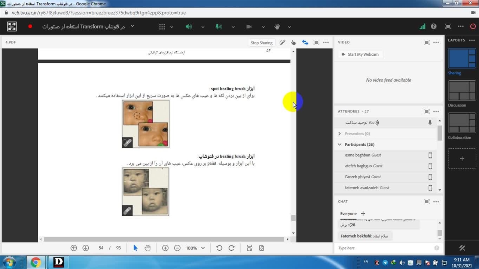Toggle the speaker audio on or off
The image size is (479, 269).
(189, 27)
